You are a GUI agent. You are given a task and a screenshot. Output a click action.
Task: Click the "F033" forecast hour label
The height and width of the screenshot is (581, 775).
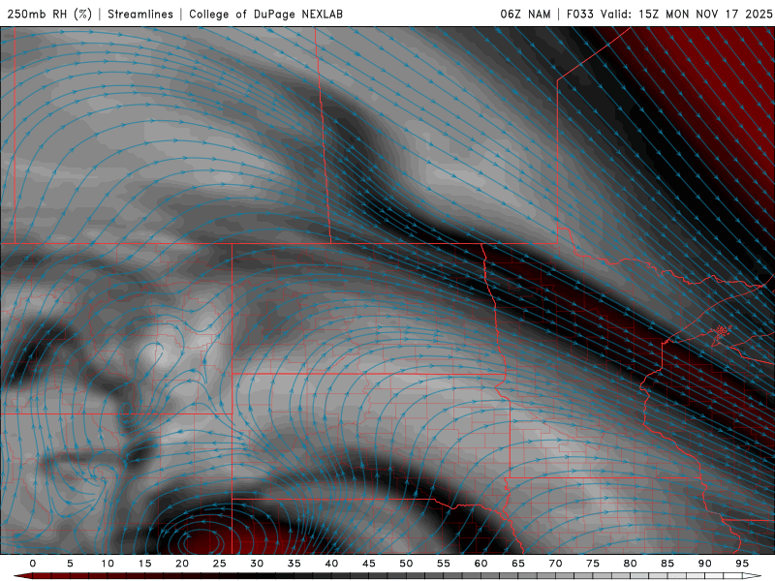tap(579, 14)
